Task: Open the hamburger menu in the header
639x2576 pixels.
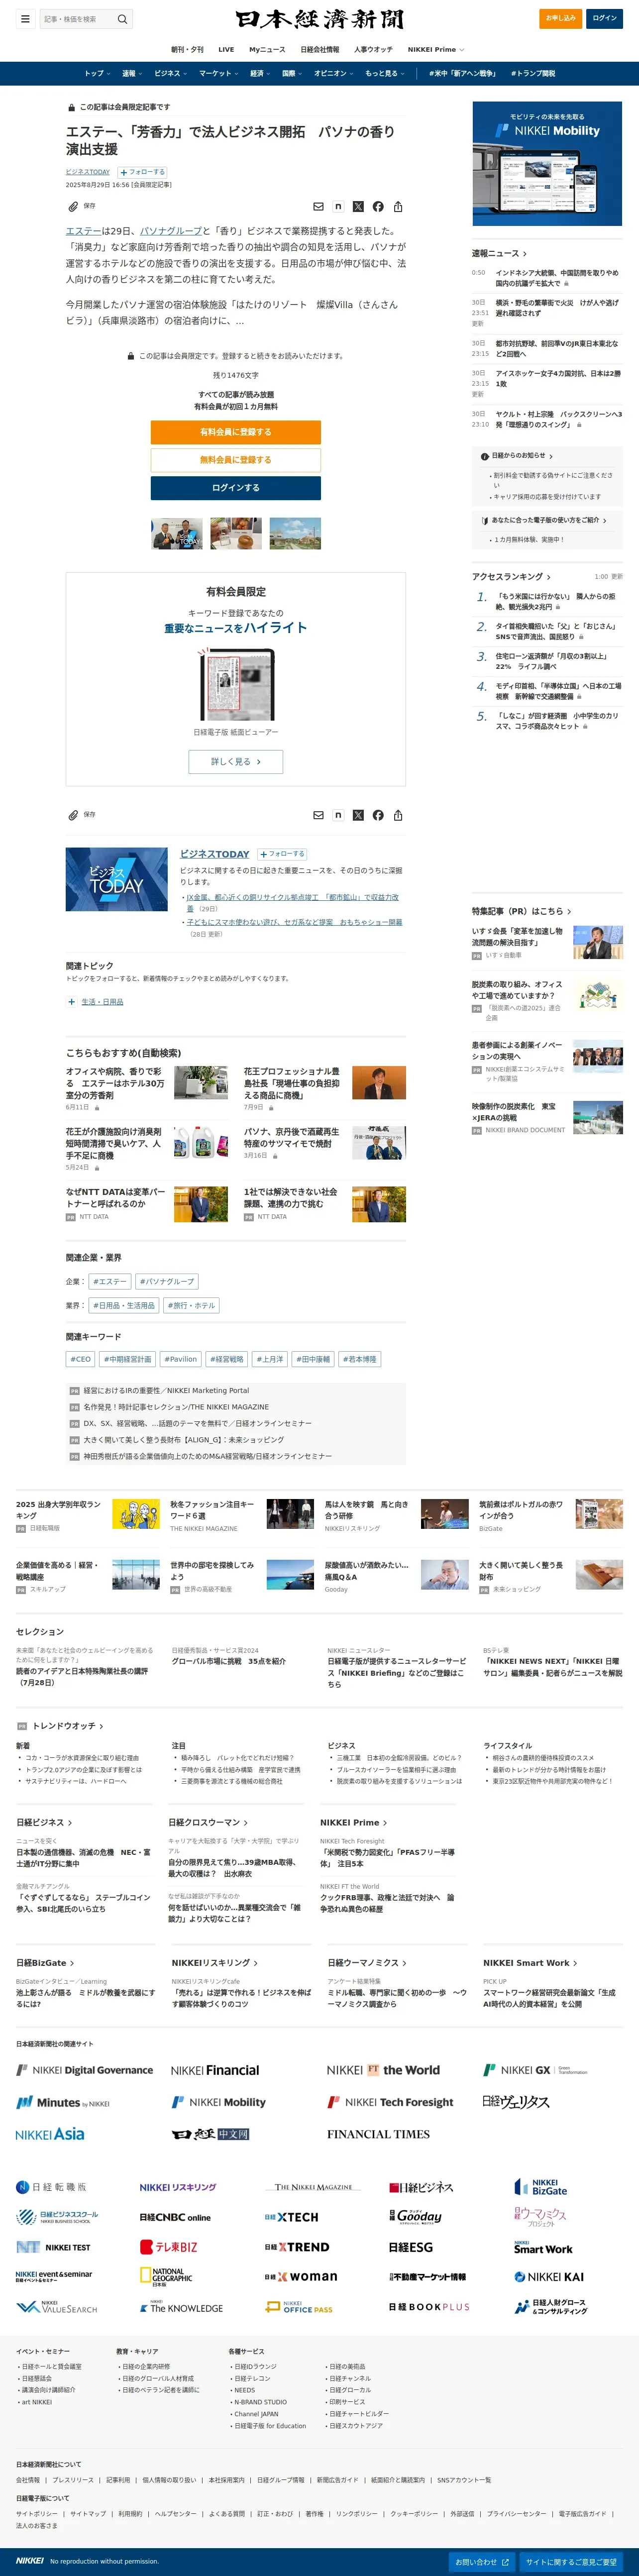Action: pos(24,19)
